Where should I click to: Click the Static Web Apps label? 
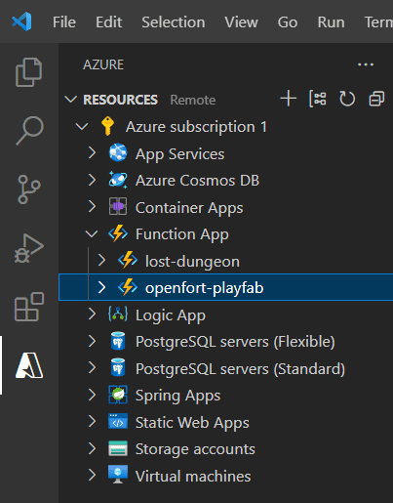click(192, 423)
